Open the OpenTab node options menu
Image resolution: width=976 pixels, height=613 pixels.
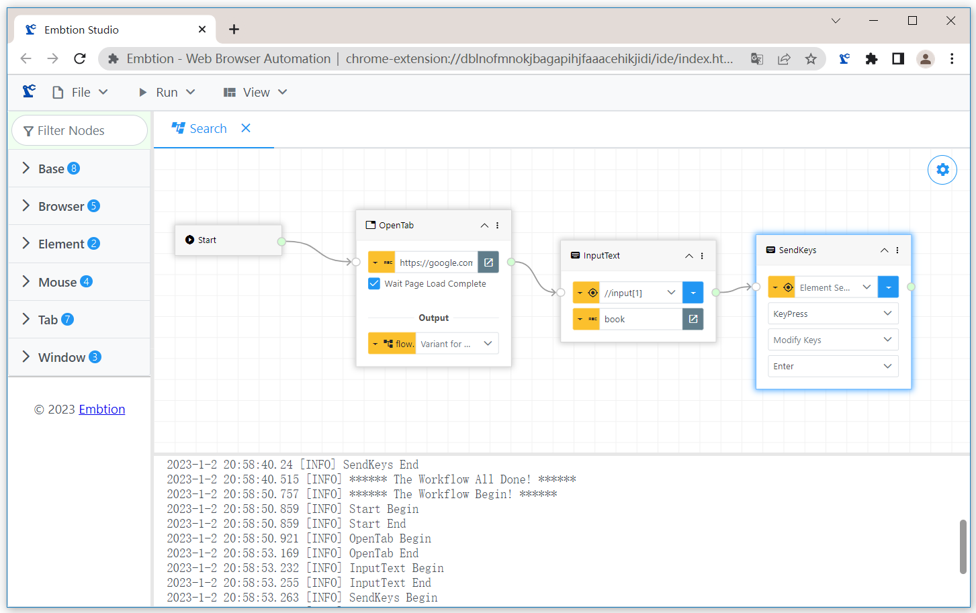point(498,226)
